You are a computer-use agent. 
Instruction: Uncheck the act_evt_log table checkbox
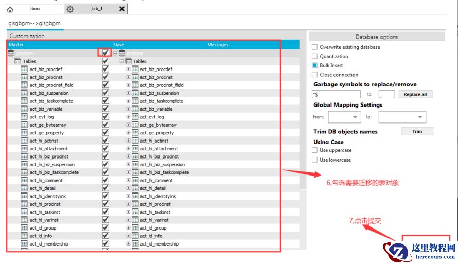(105, 117)
